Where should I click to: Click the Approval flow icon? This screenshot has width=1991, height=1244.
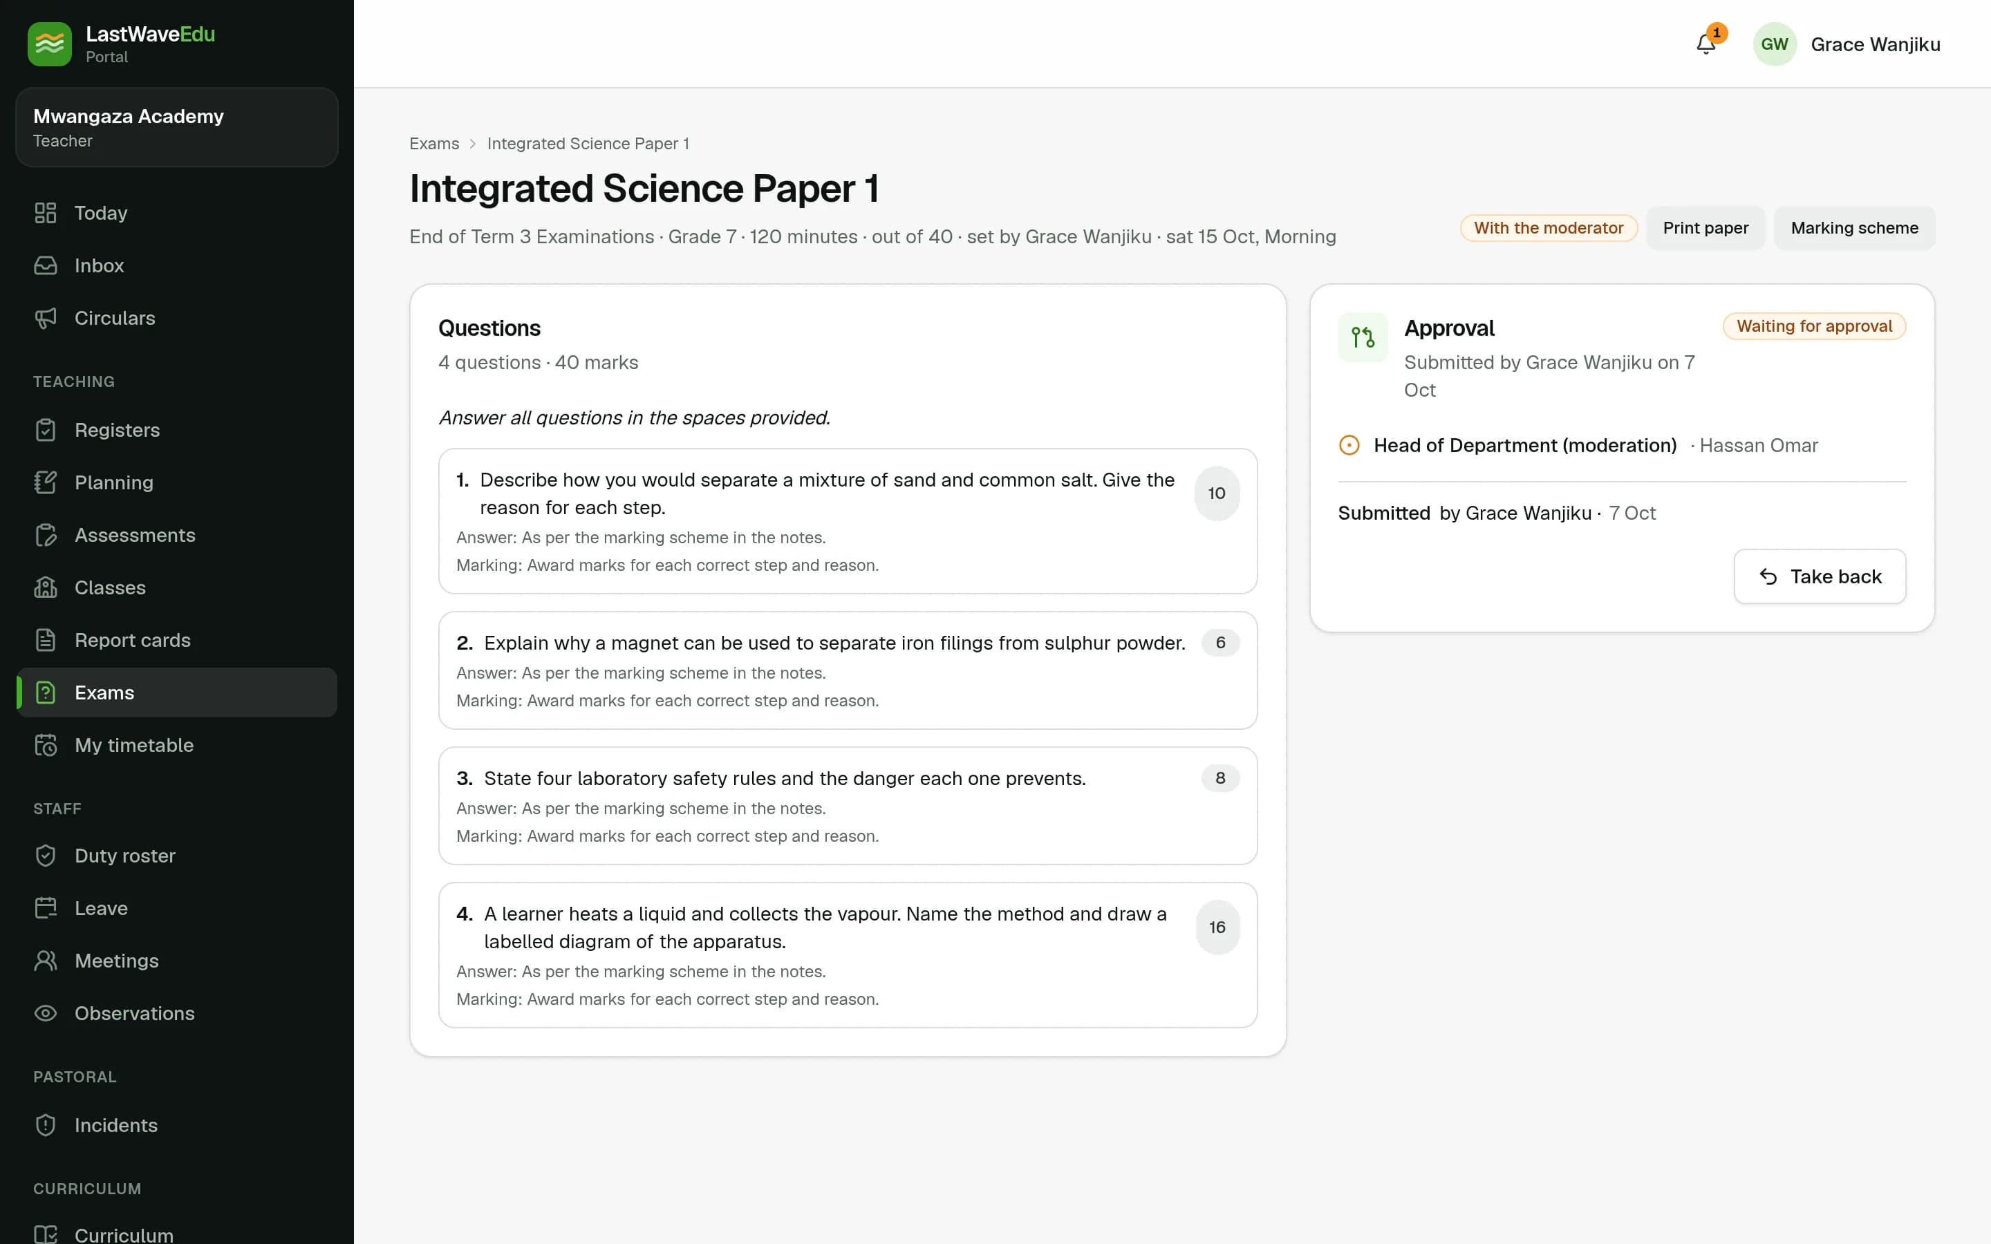click(x=1363, y=337)
